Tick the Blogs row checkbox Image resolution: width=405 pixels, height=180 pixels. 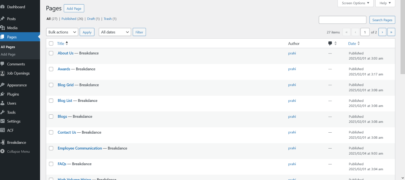pyautogui.click(x=51, y=116)
